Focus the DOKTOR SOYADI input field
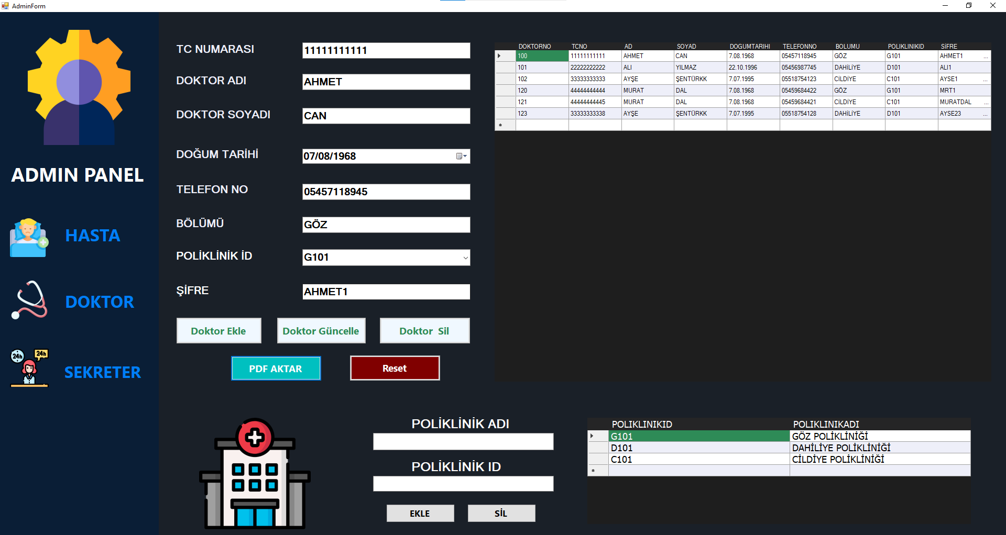Screen dimensions: 1006x535 tap(386, 116)
